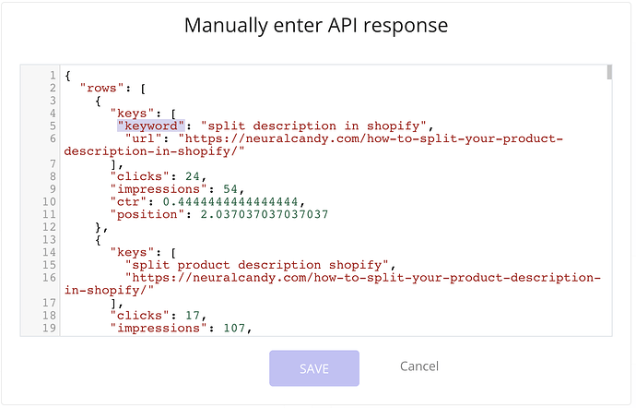Click the Cancel link

click(x=419, y=366)
